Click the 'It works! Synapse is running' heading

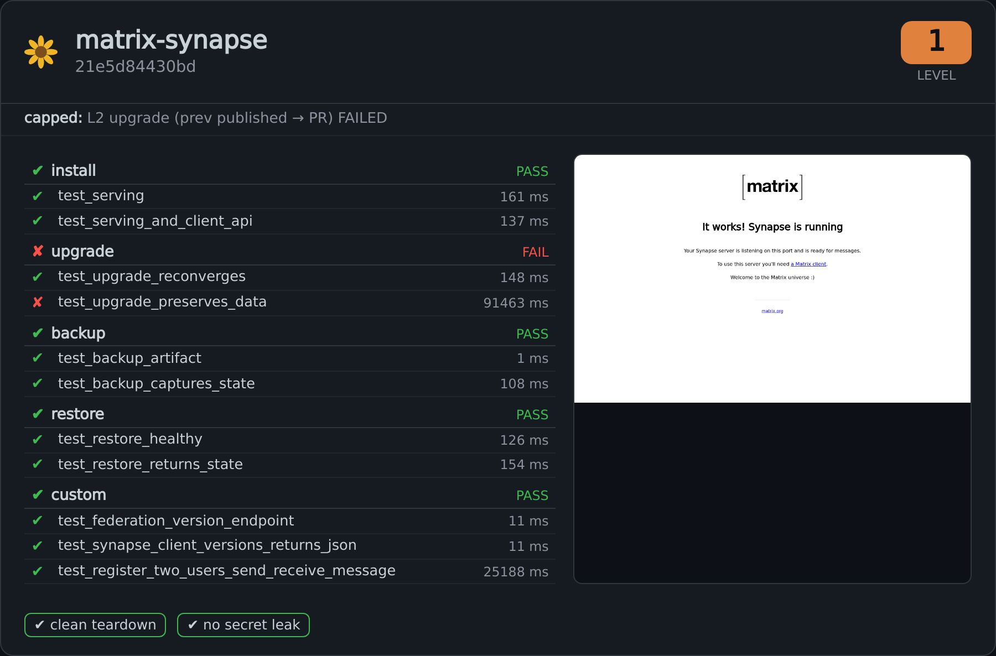772,227
